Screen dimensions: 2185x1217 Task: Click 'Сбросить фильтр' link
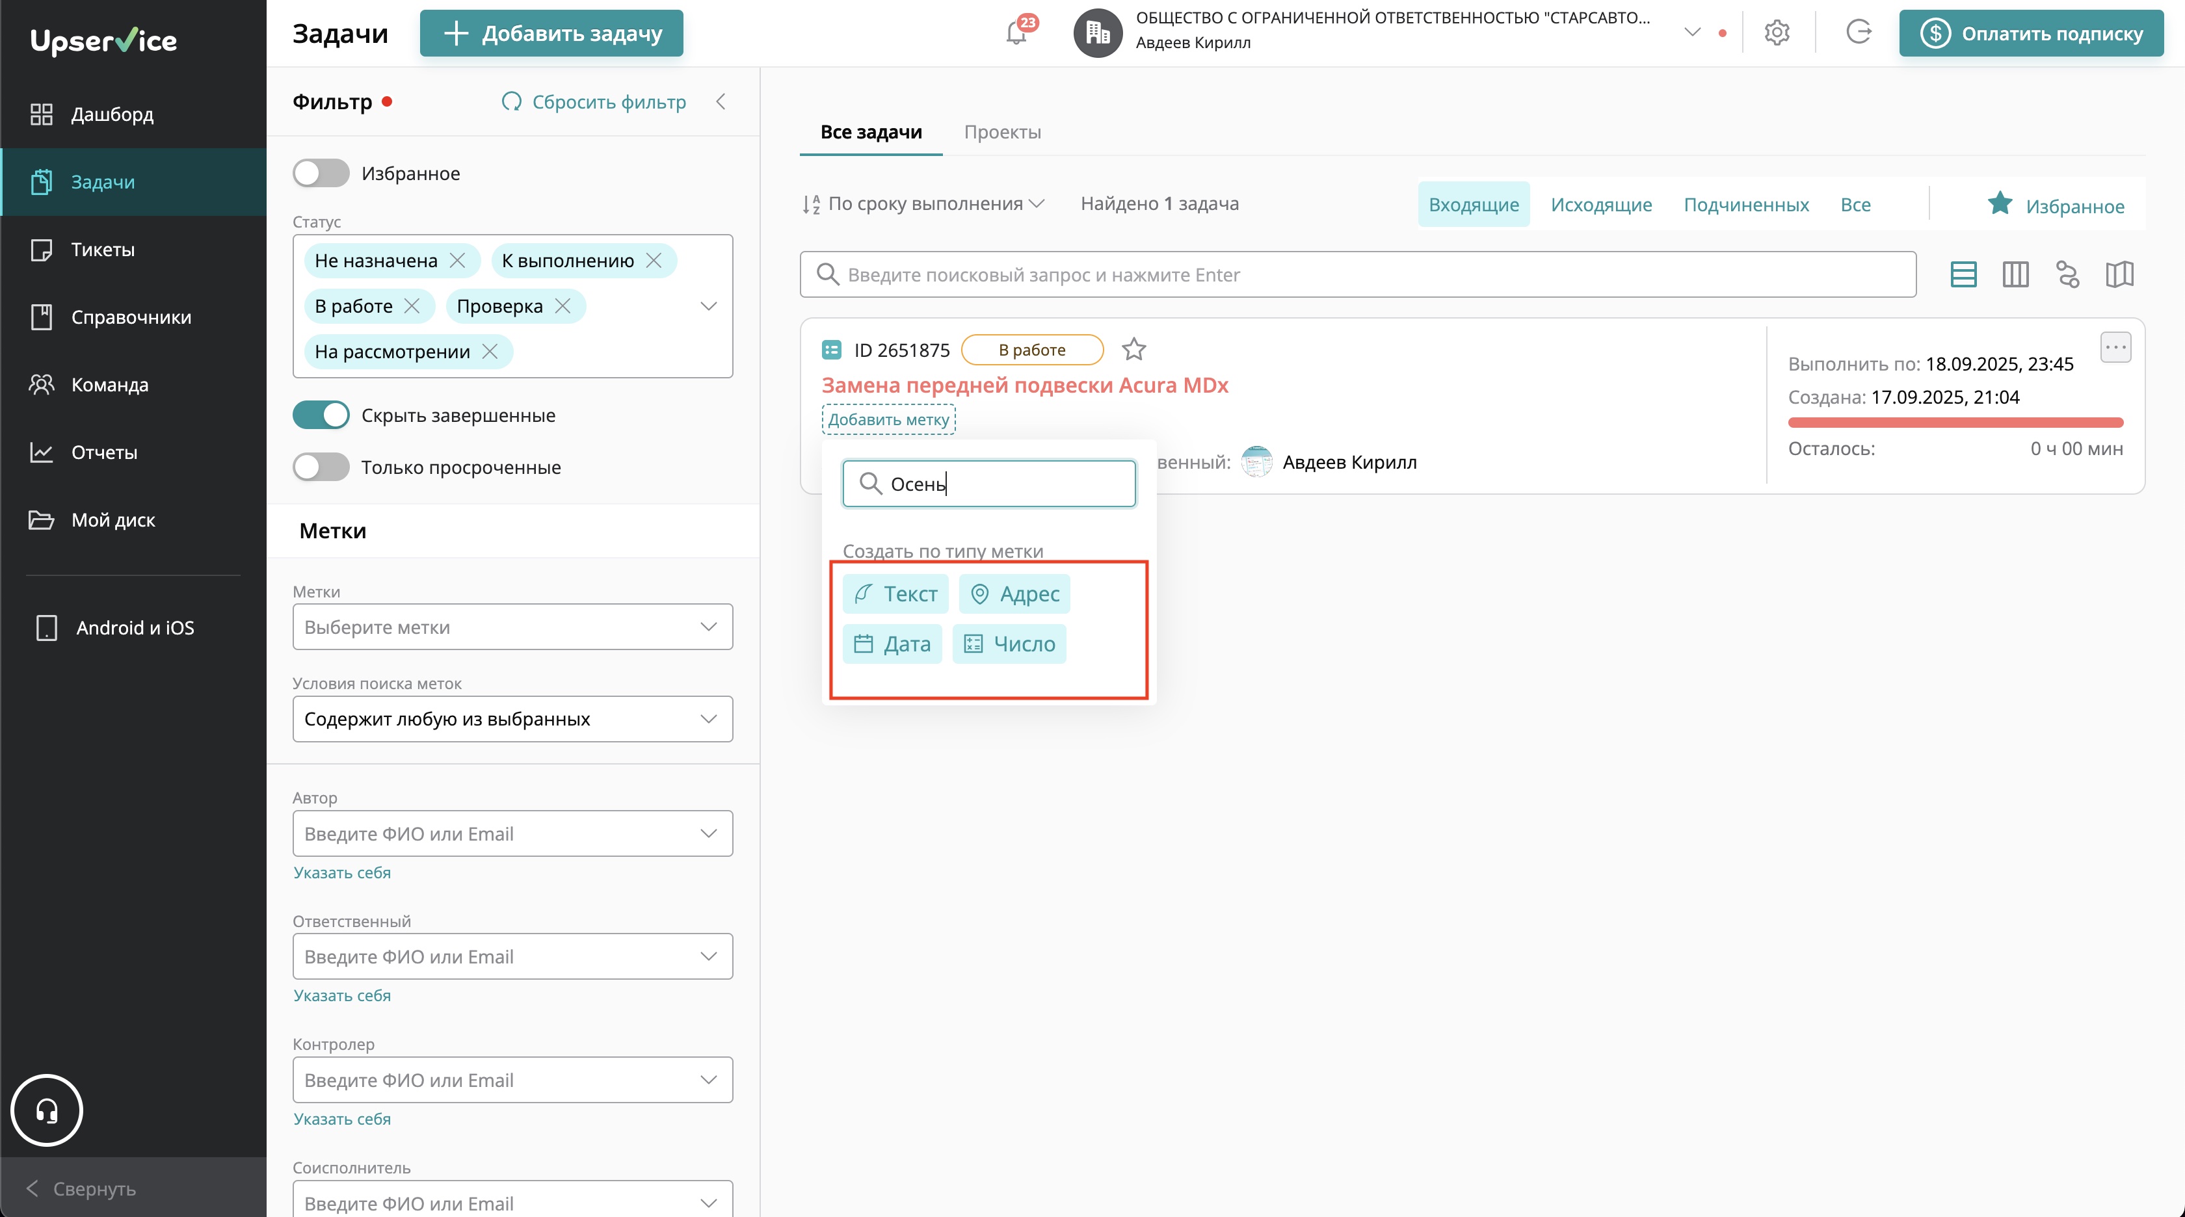pos(594,102)
